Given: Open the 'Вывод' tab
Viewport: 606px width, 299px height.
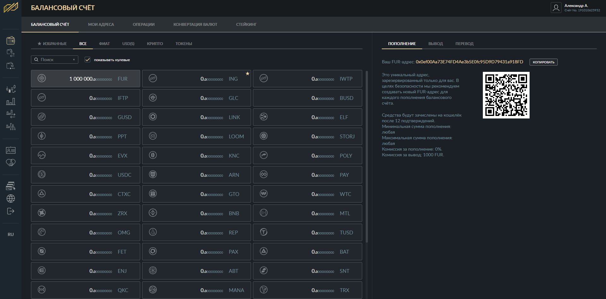Looking at the screenshot, I should (x=435, y=44).
